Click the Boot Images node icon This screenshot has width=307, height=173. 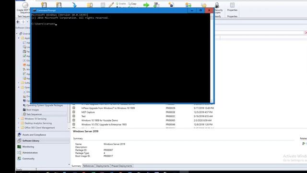[24, 110]
